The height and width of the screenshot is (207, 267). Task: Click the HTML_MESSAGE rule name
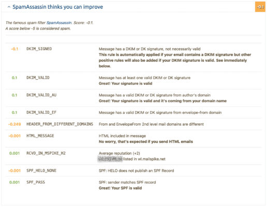click(40, 136)
